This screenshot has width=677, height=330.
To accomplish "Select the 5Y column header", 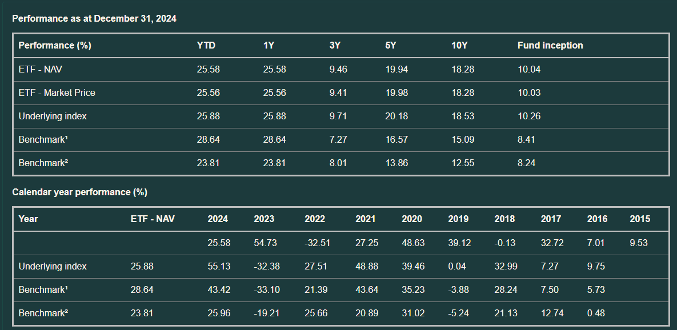I will point(391,45).
